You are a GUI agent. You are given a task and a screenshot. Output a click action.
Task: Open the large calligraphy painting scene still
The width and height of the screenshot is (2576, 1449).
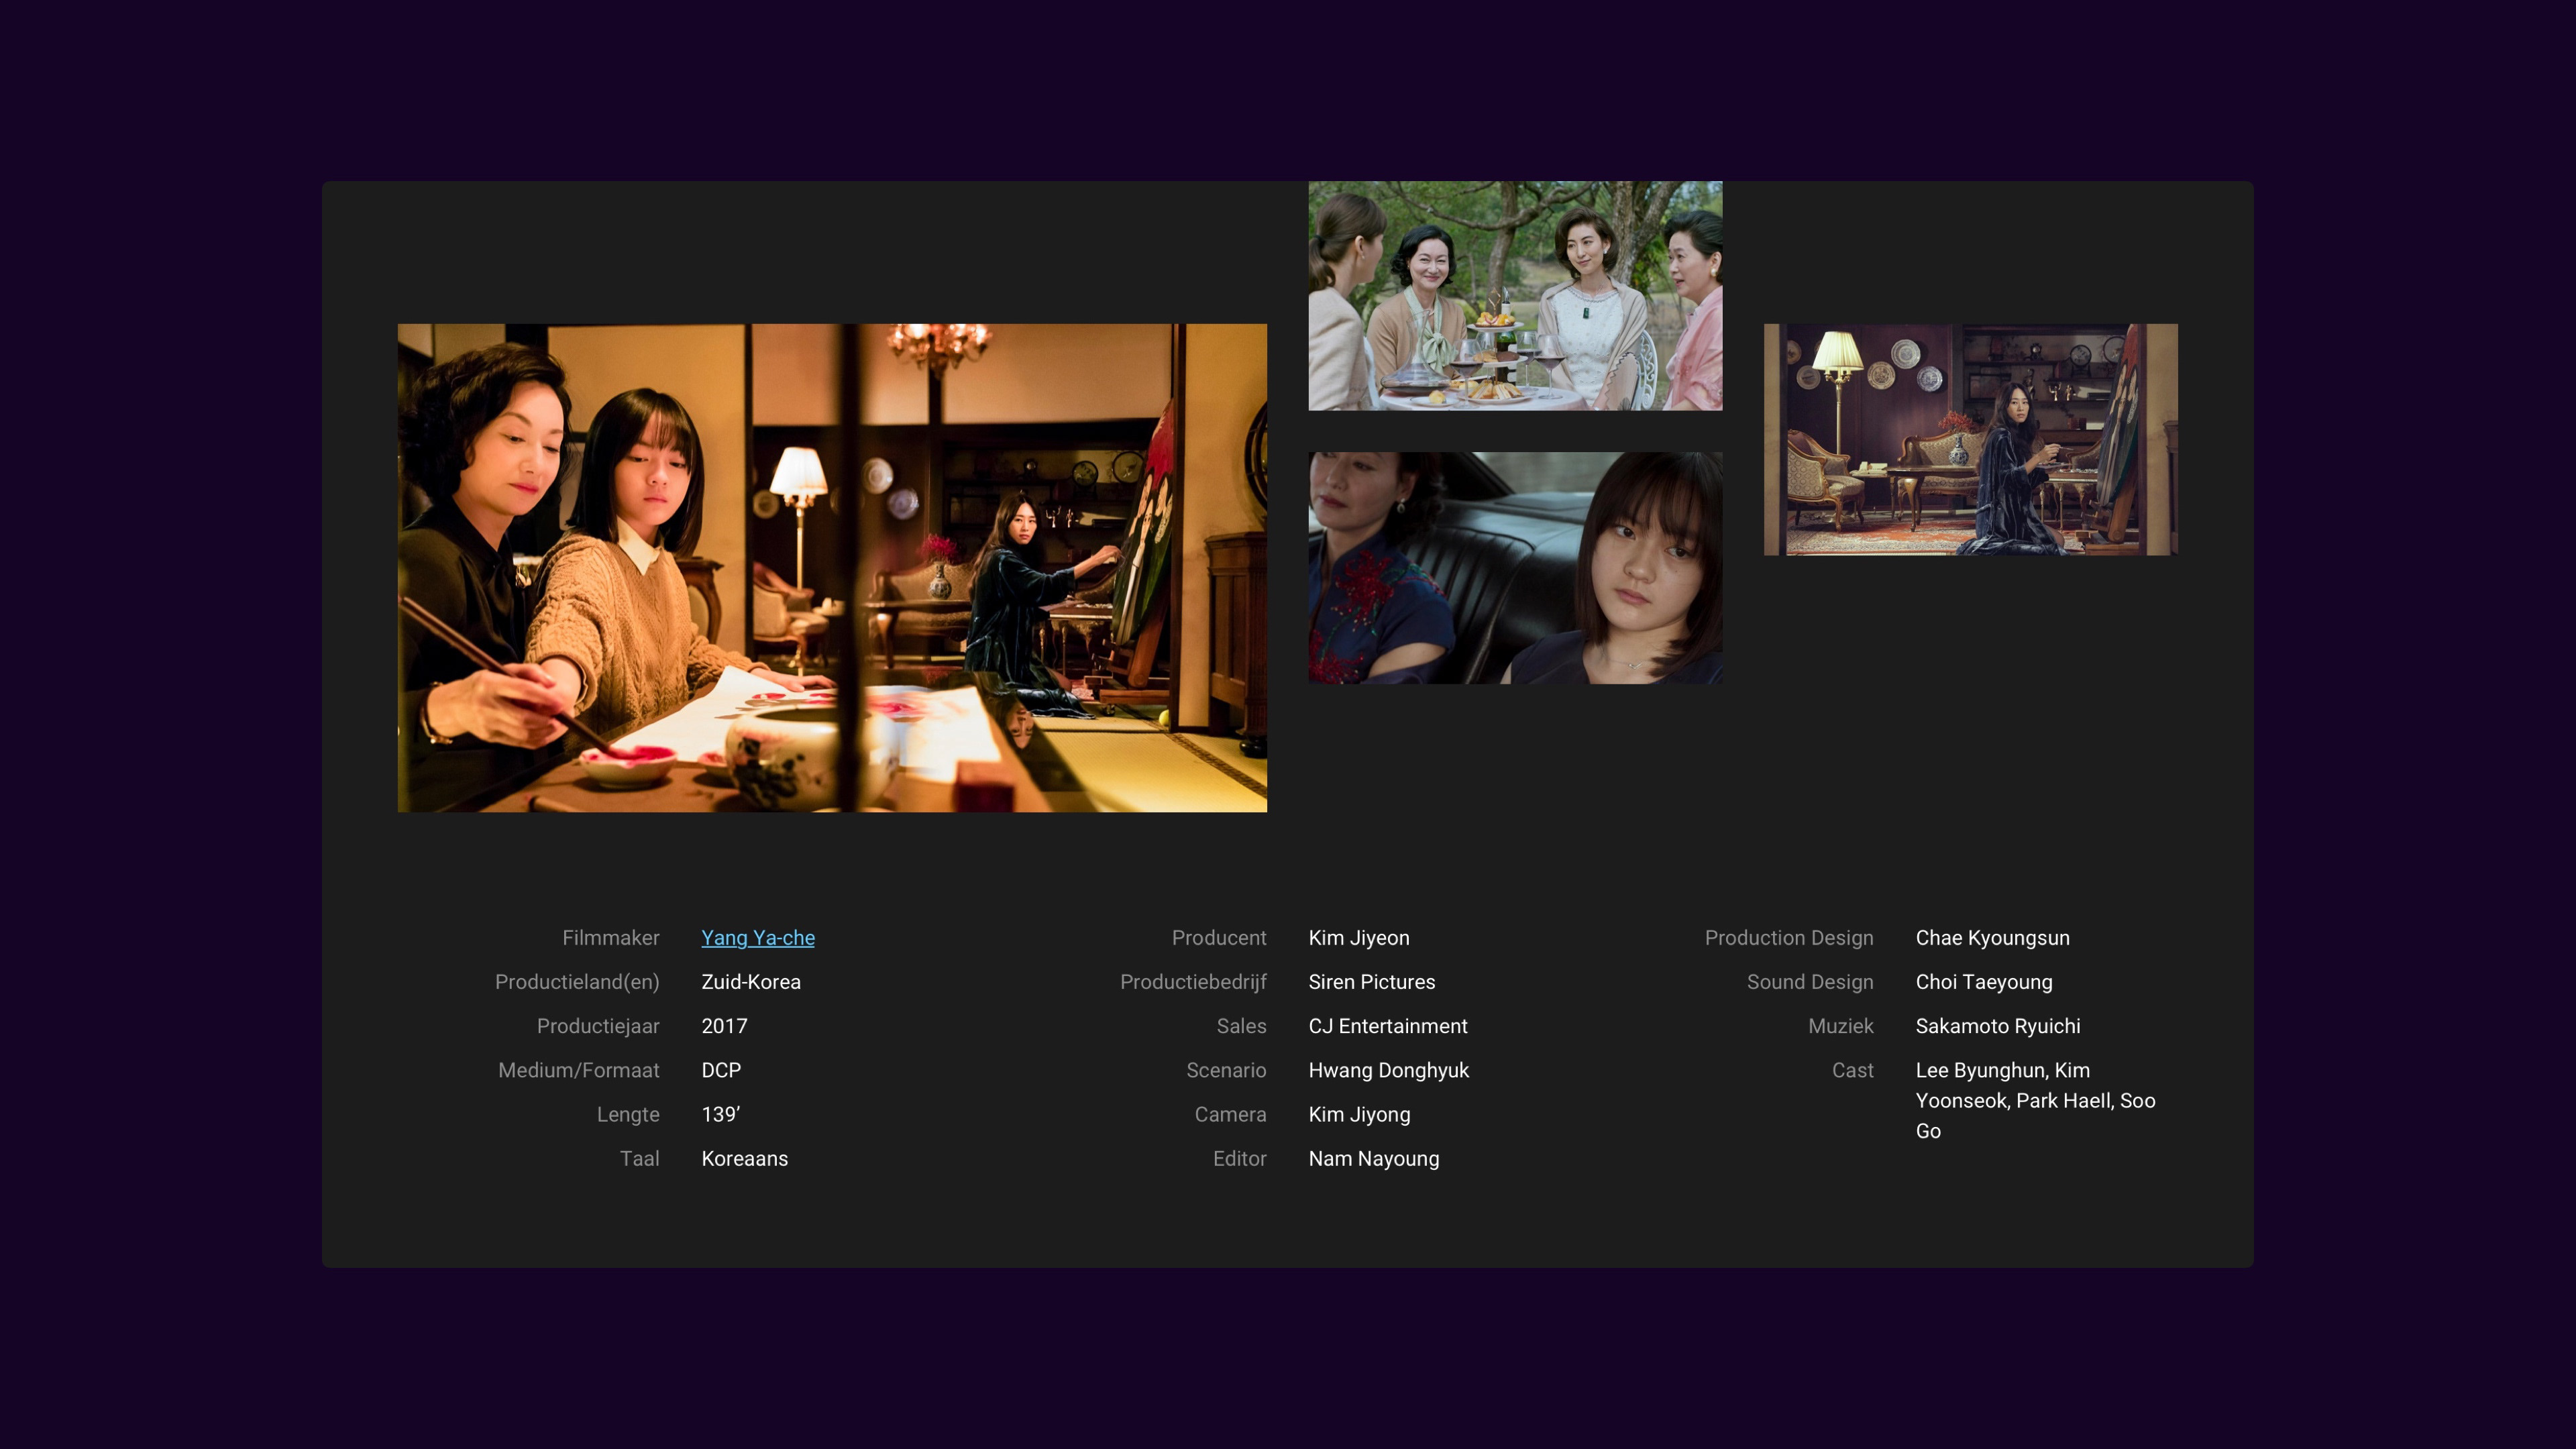coord(832,567)
